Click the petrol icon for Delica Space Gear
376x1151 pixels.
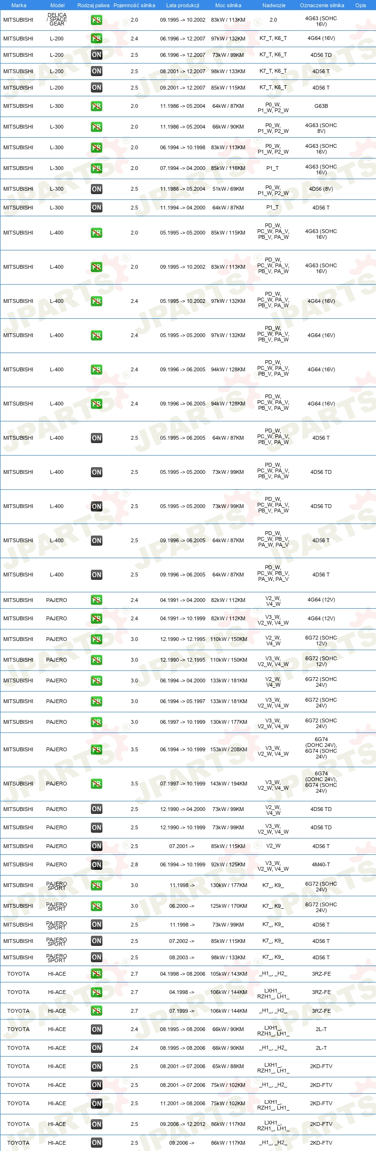pos(97,20)
